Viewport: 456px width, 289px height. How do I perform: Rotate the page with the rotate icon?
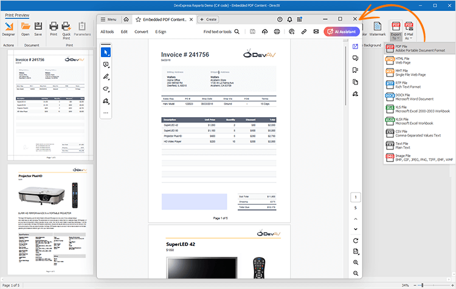355,240
